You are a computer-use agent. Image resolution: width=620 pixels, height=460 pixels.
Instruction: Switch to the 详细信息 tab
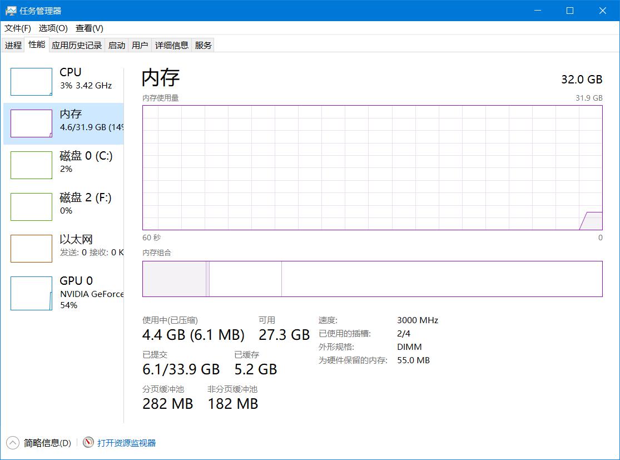click(171, 45)
